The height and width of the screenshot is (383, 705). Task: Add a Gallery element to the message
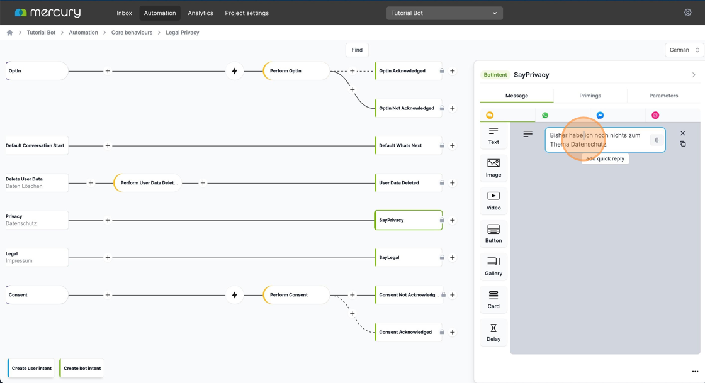(493, 266)
